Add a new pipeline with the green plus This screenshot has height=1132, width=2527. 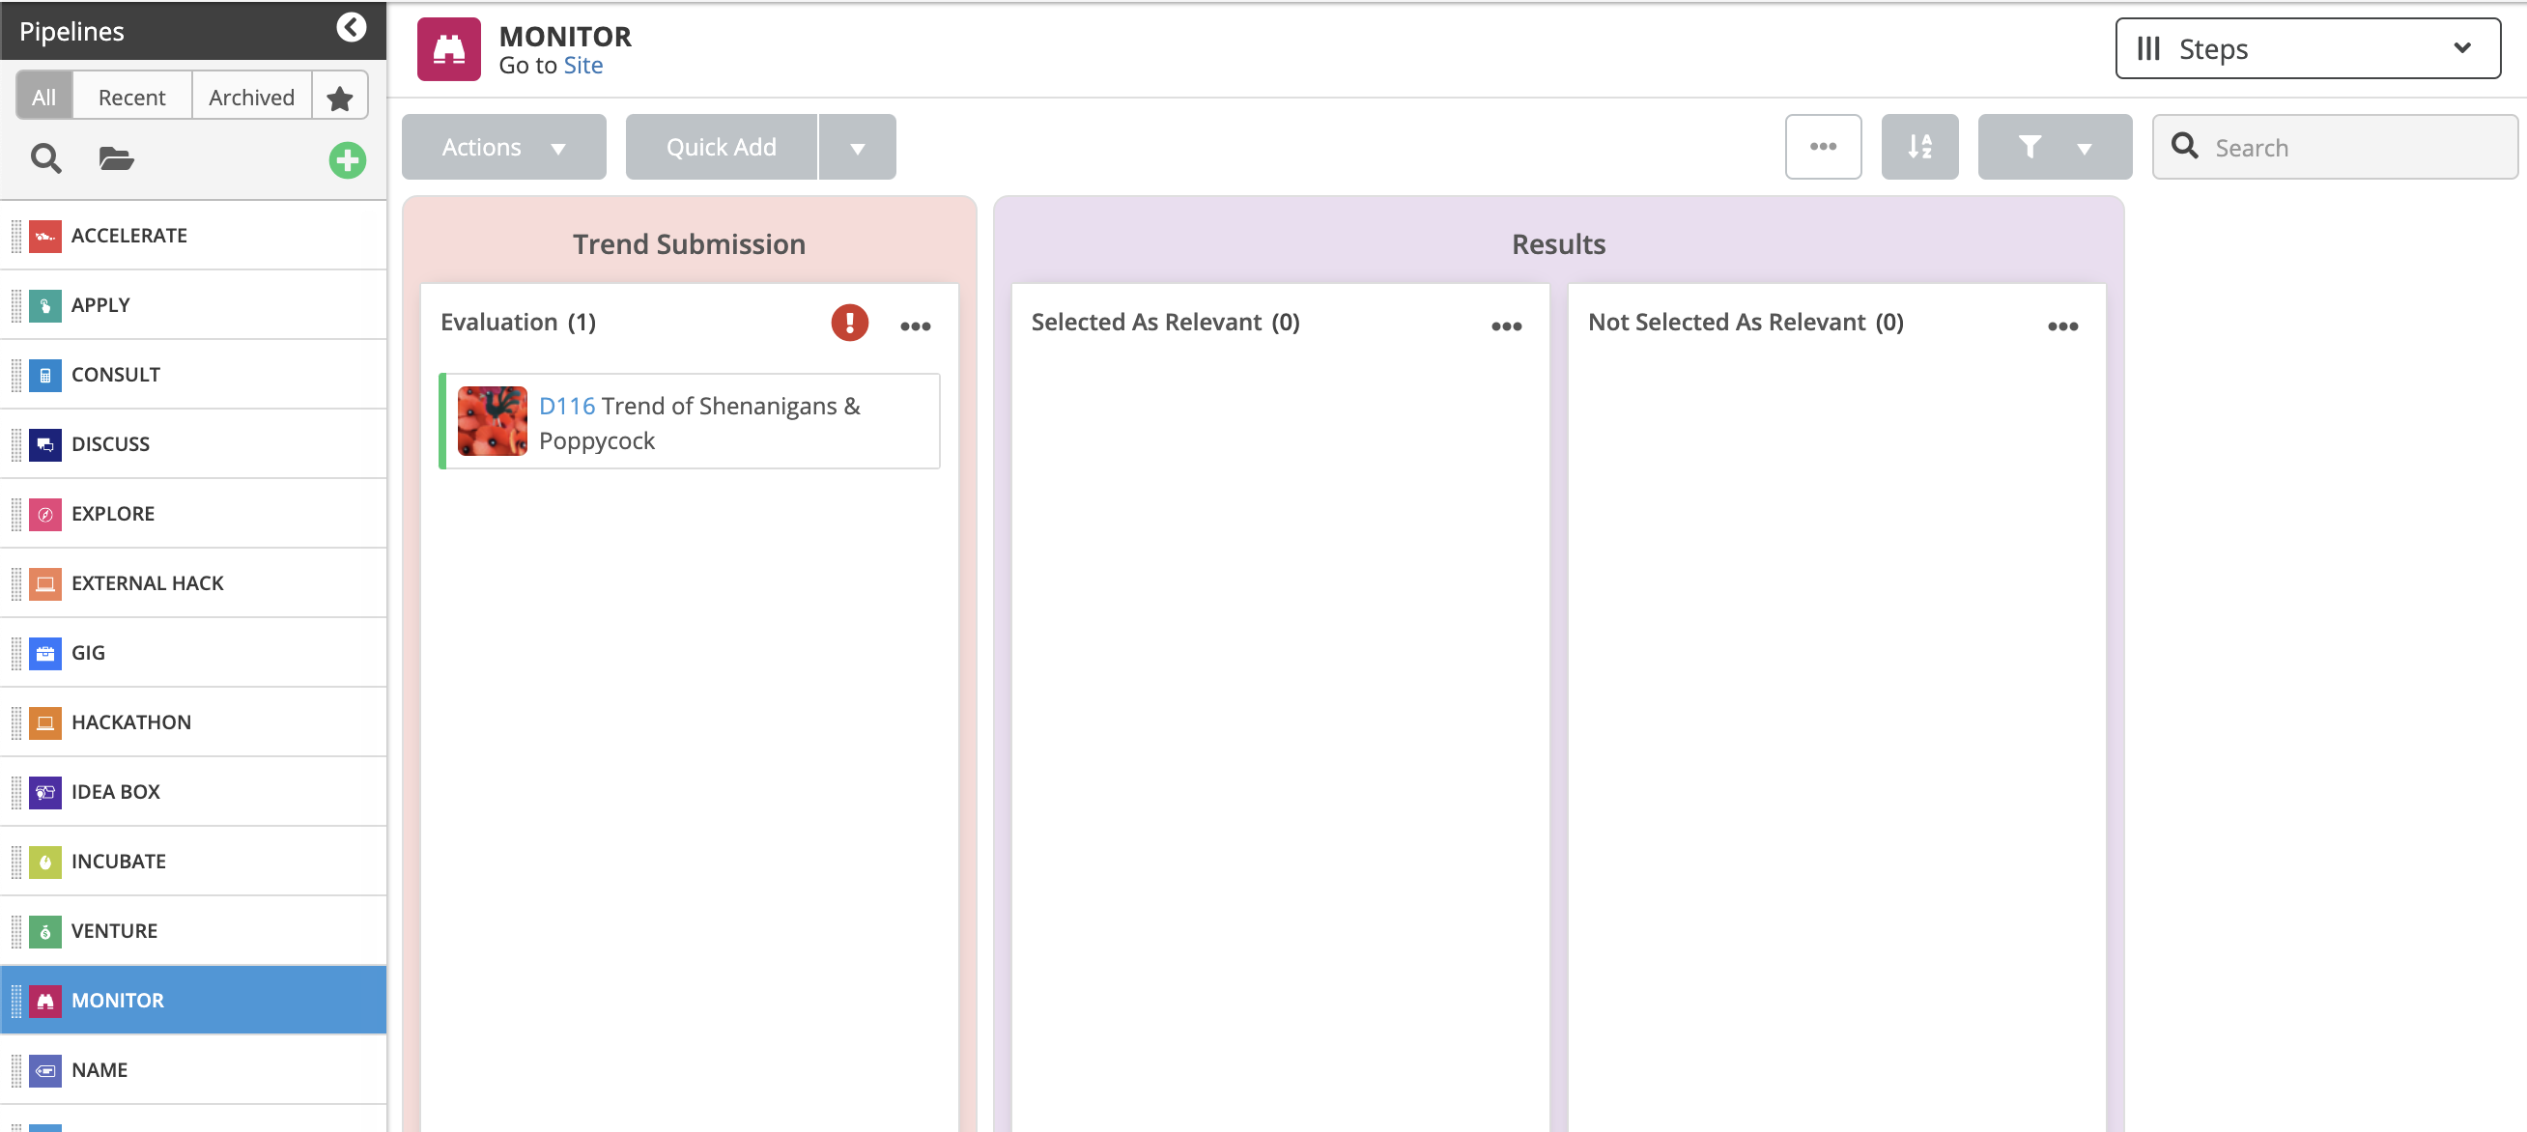[347, 160]
